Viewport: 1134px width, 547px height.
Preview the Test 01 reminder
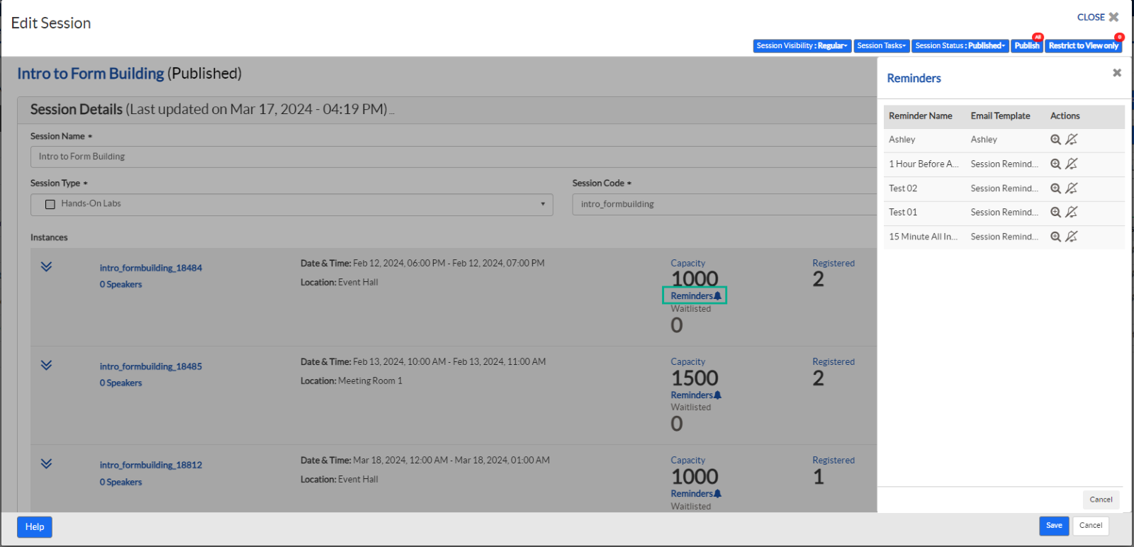(x=1055, y=212)
